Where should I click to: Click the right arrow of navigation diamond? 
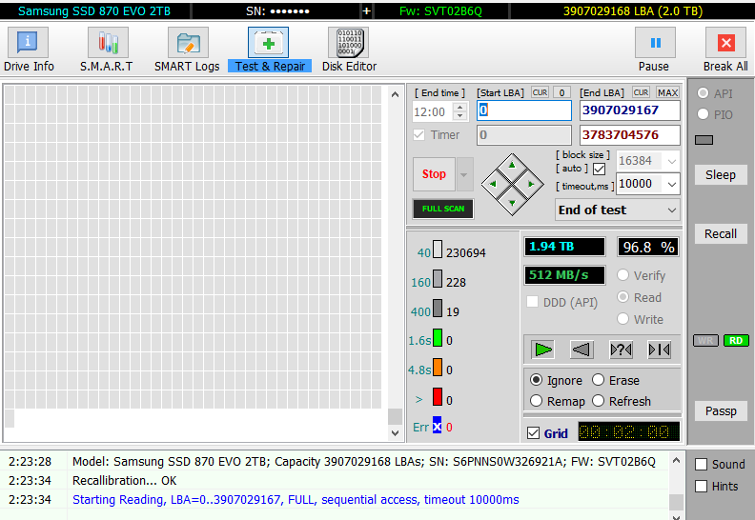point(531,184)
